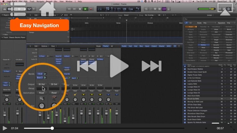Viewport: 237px width, 133px height.
Task: Play the video from the bottom control bar
Action: tap(5, 128)
